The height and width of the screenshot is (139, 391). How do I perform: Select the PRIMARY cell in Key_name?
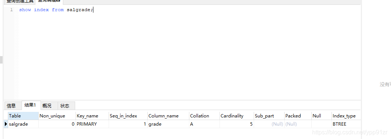92,124
